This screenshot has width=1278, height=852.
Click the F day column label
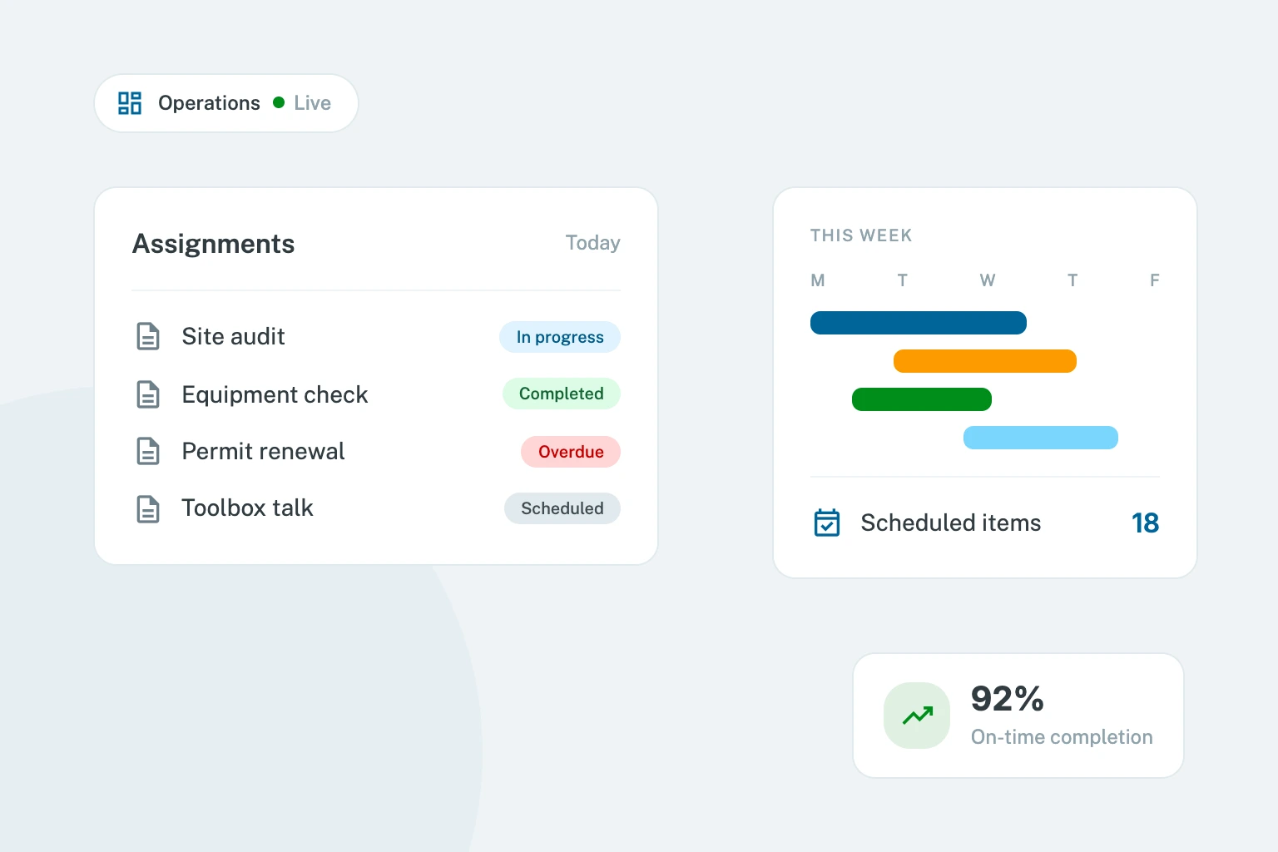click(1155, 280)
